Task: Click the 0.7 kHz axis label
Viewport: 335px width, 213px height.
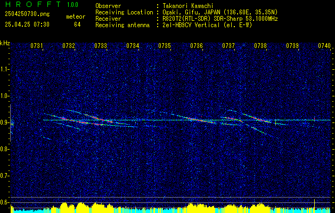Action: coord(5,176)
